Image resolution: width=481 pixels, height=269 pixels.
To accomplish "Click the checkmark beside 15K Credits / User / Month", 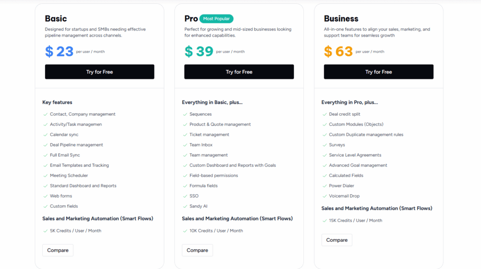I will tap(324, 221).
